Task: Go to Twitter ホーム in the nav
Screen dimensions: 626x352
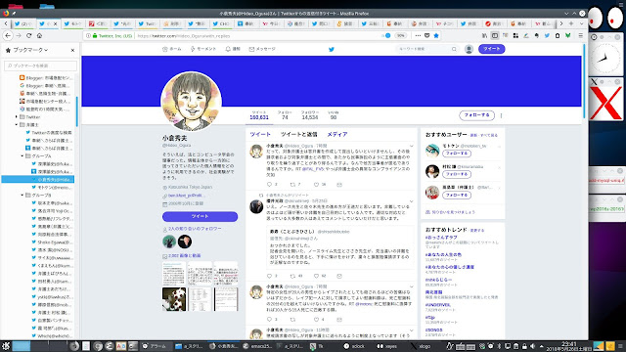Action: coord(172,49)
